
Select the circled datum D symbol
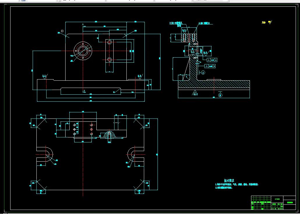[x=220, y=94]
